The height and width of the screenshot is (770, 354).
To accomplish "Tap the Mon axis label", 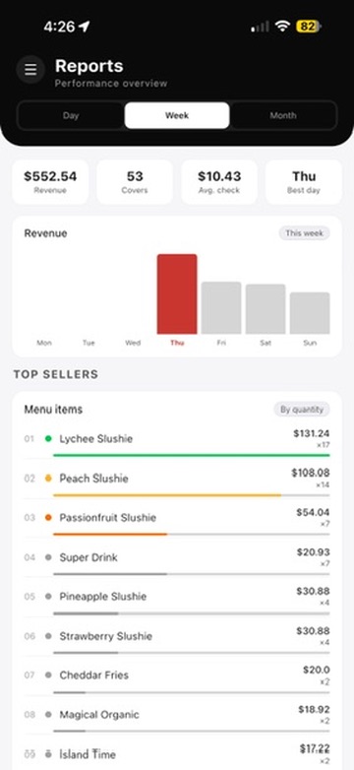I will [x=44, y=343].
